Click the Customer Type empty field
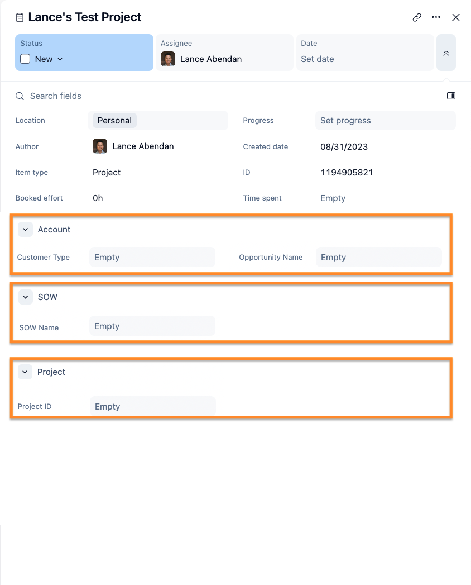Image resolution: width=471 pixels, height=585 pixels. point(152,258)
